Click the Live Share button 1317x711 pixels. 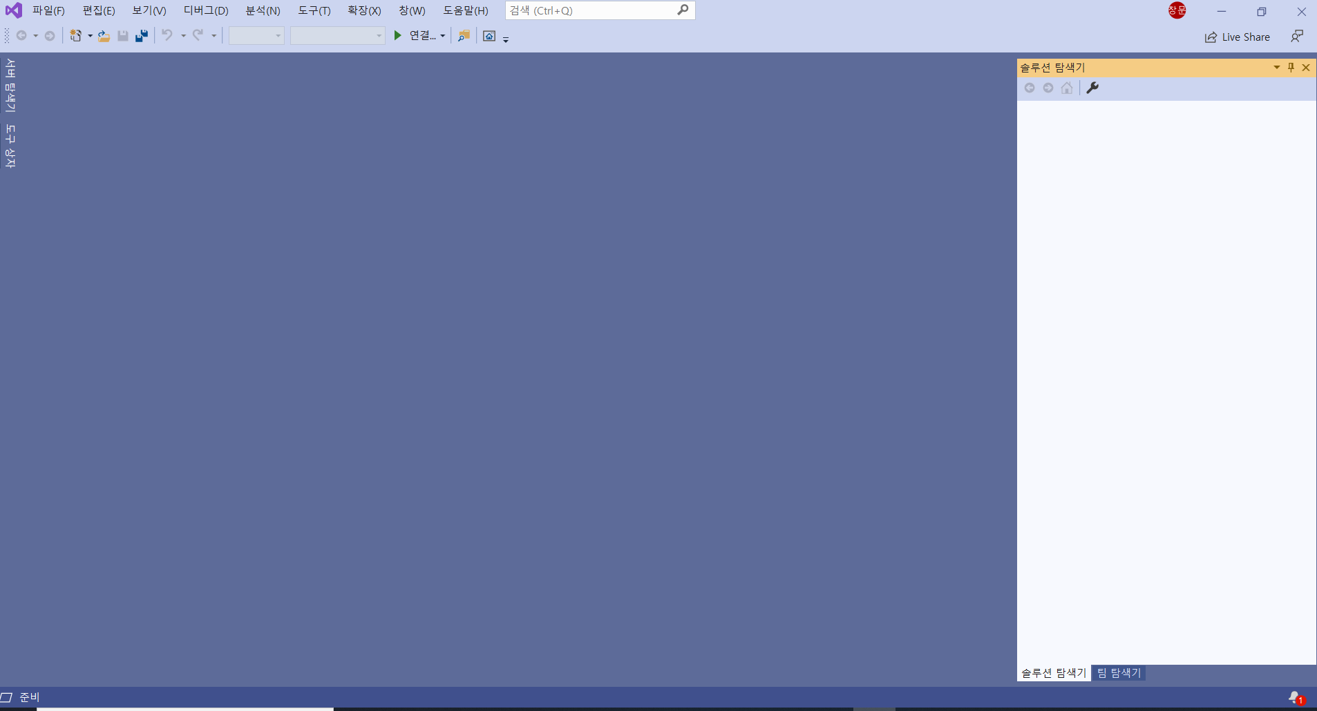click(1238, 37)
